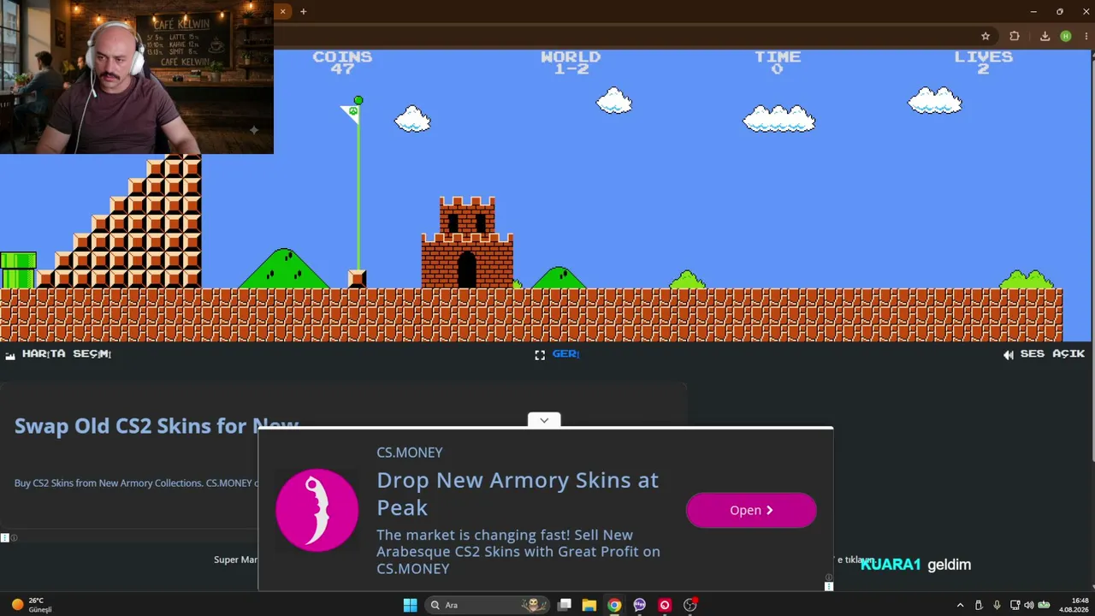Open the browser three-dot menu
Image resolution: width=1095 pixels, height=616 pixels.
(1086, 36)
